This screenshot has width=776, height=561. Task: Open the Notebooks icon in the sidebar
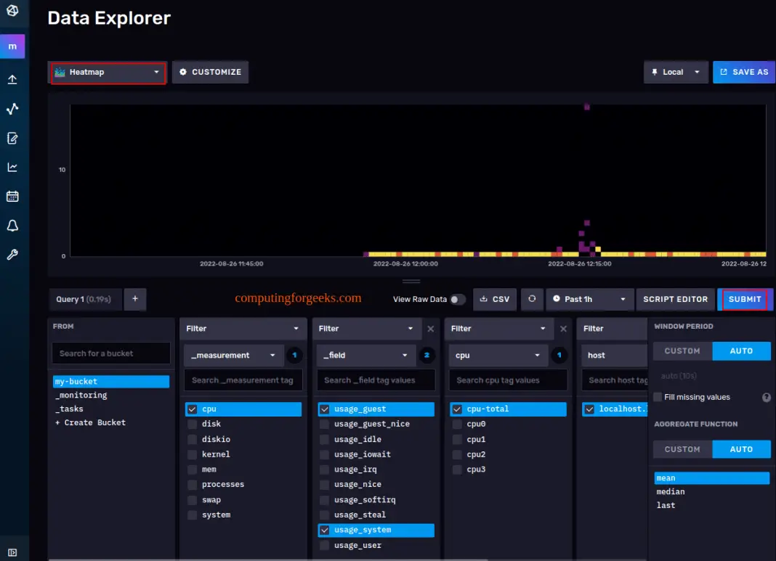(x=13, y=138)
